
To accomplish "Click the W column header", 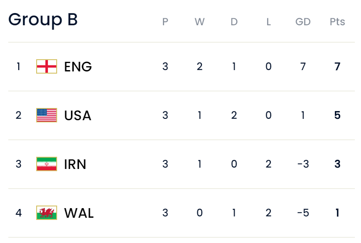I will point(199,22).
